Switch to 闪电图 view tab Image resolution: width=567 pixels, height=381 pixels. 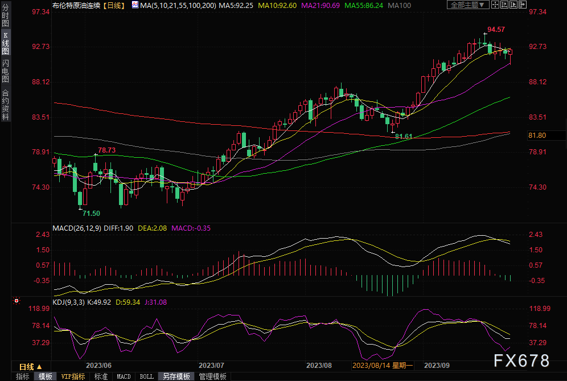tap(5, 71)
